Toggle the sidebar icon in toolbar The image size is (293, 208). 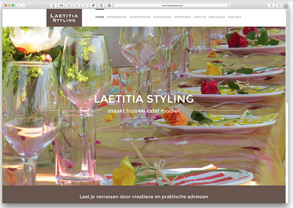[77, 5]
